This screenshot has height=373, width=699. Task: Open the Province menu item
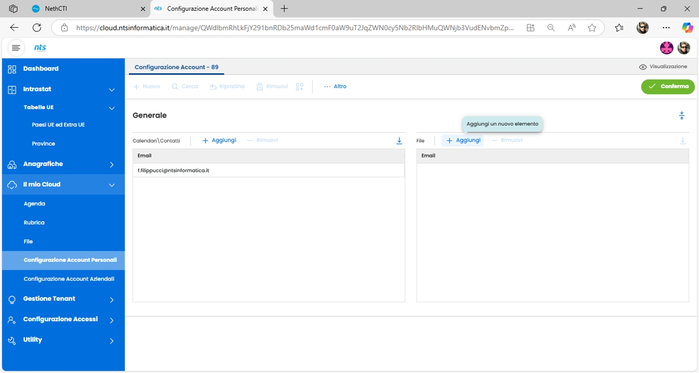43,144
